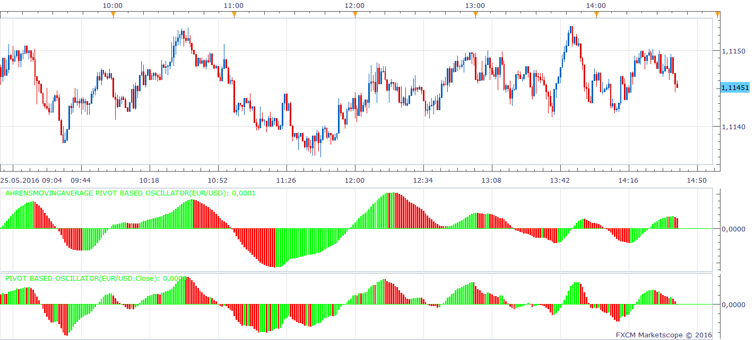This screenshot has height=340, width=755.
Task: Click the 12:00 lower time axis label
Action: click(x=354, y=181)
